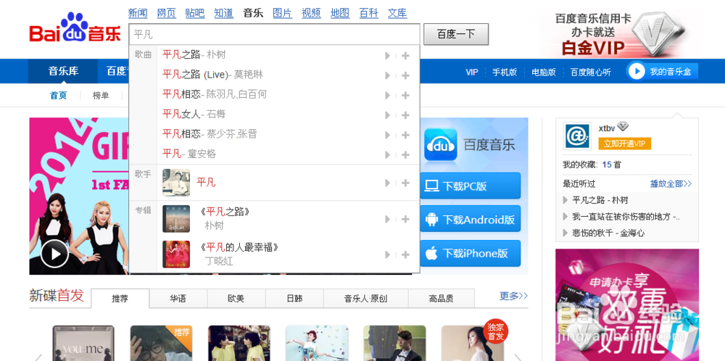Add 平凡之路 (Live) to playlist

[405, 75]
